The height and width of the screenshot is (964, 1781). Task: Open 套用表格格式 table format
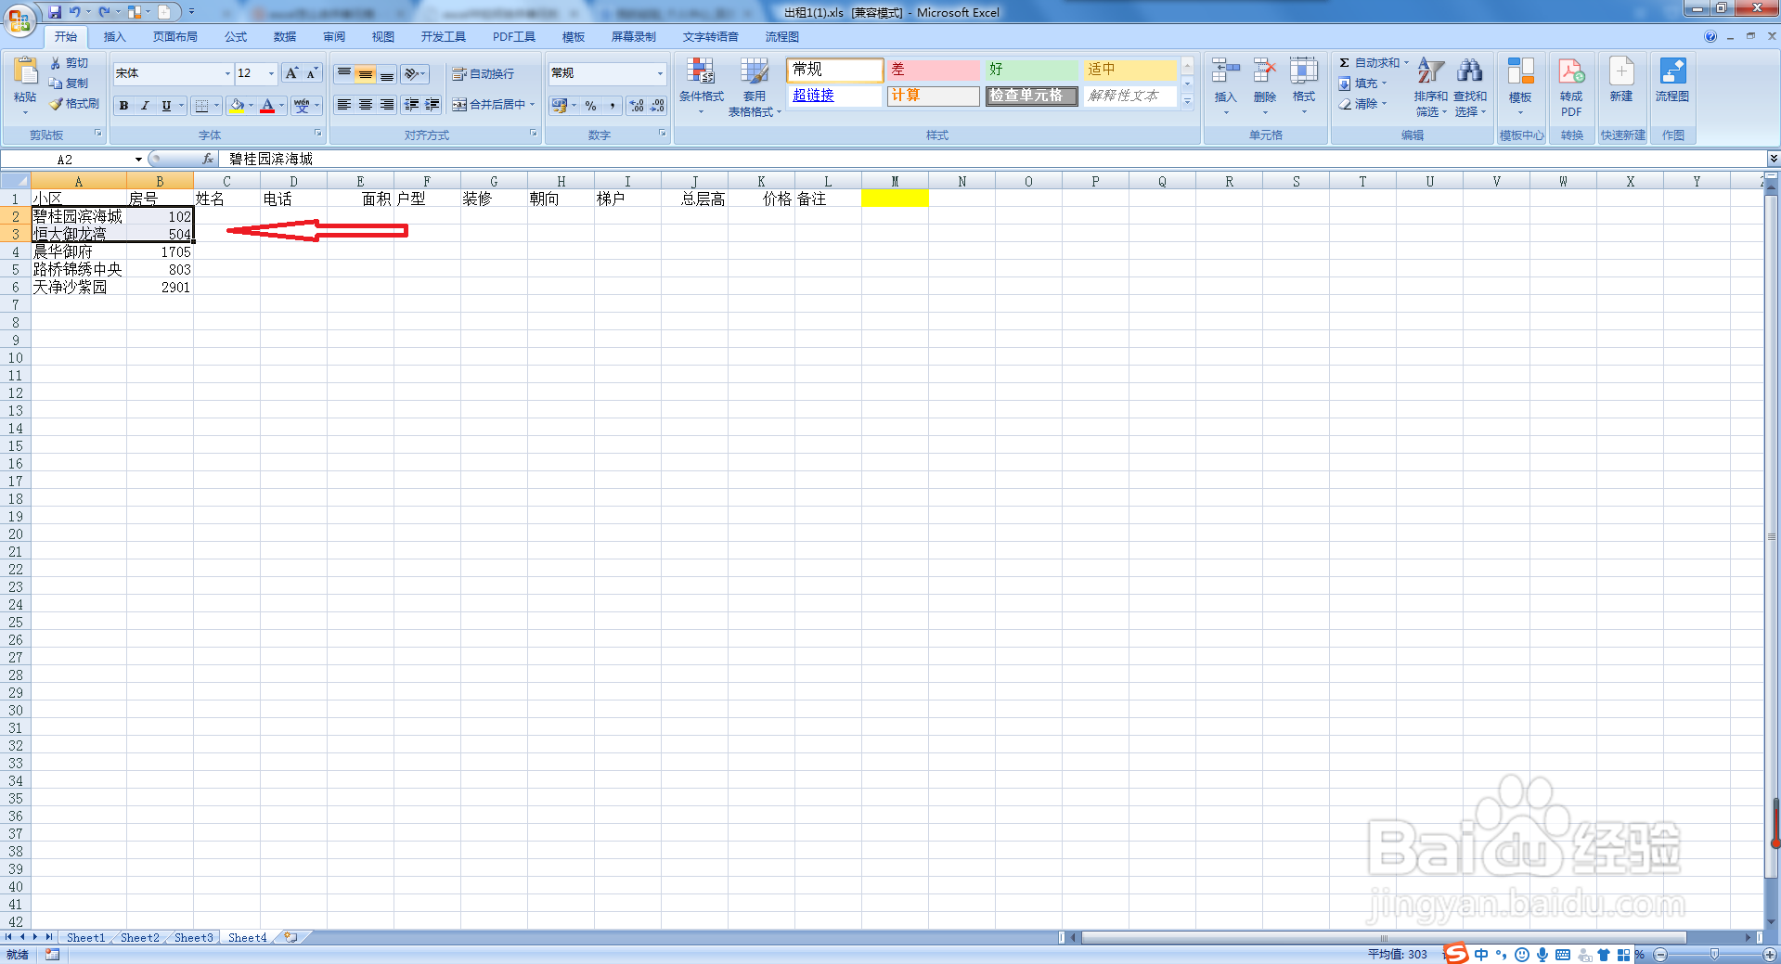[x=754, y=87]
